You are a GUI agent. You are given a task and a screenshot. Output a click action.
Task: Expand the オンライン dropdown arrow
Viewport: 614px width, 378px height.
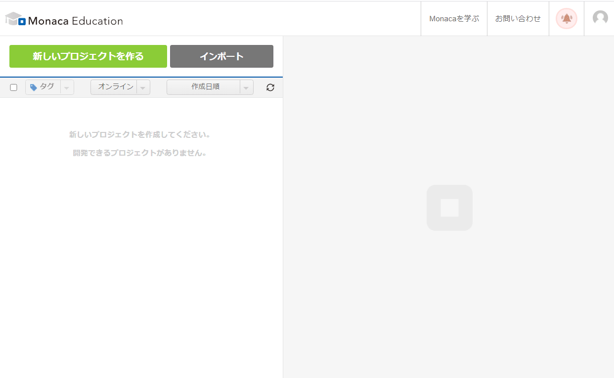click(143, 87)
